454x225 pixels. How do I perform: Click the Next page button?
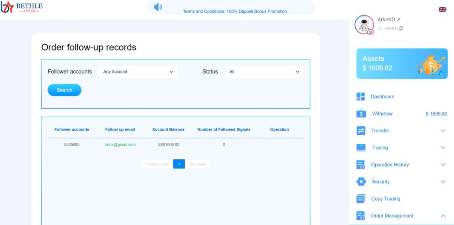coord(198,164)
